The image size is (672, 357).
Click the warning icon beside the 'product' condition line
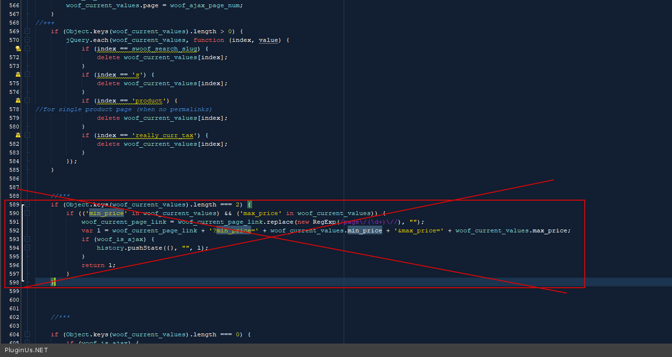point(18,101)
